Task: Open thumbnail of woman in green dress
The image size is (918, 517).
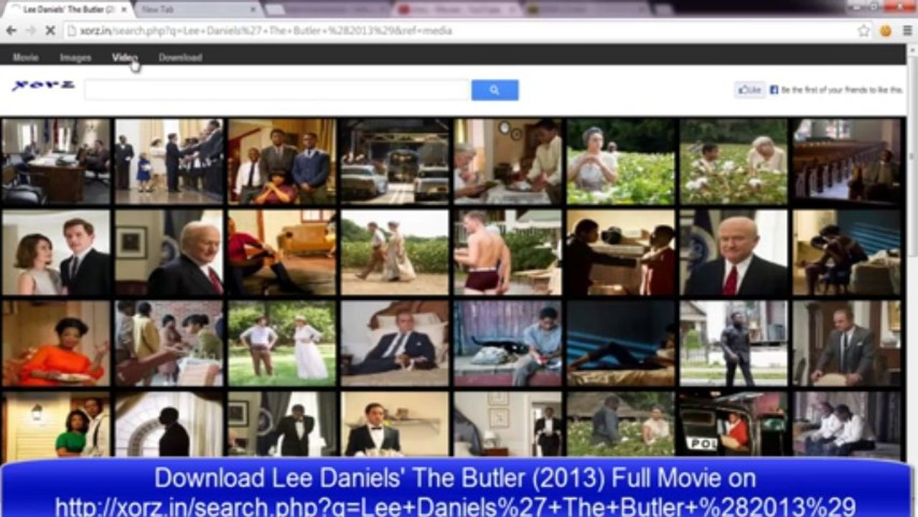Action: [57, 424]
